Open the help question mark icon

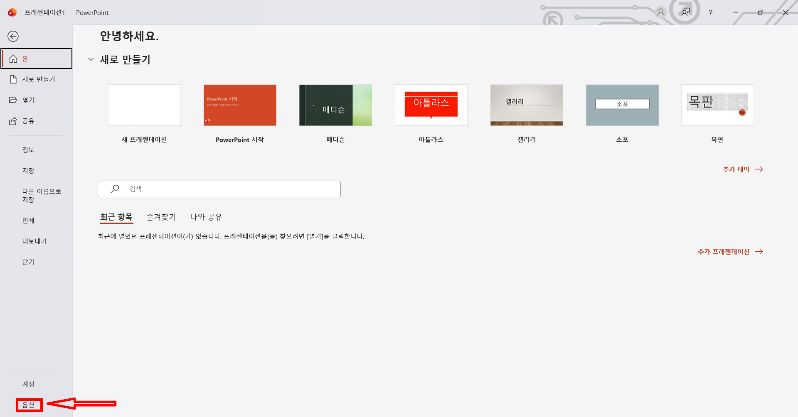[711, 13]
